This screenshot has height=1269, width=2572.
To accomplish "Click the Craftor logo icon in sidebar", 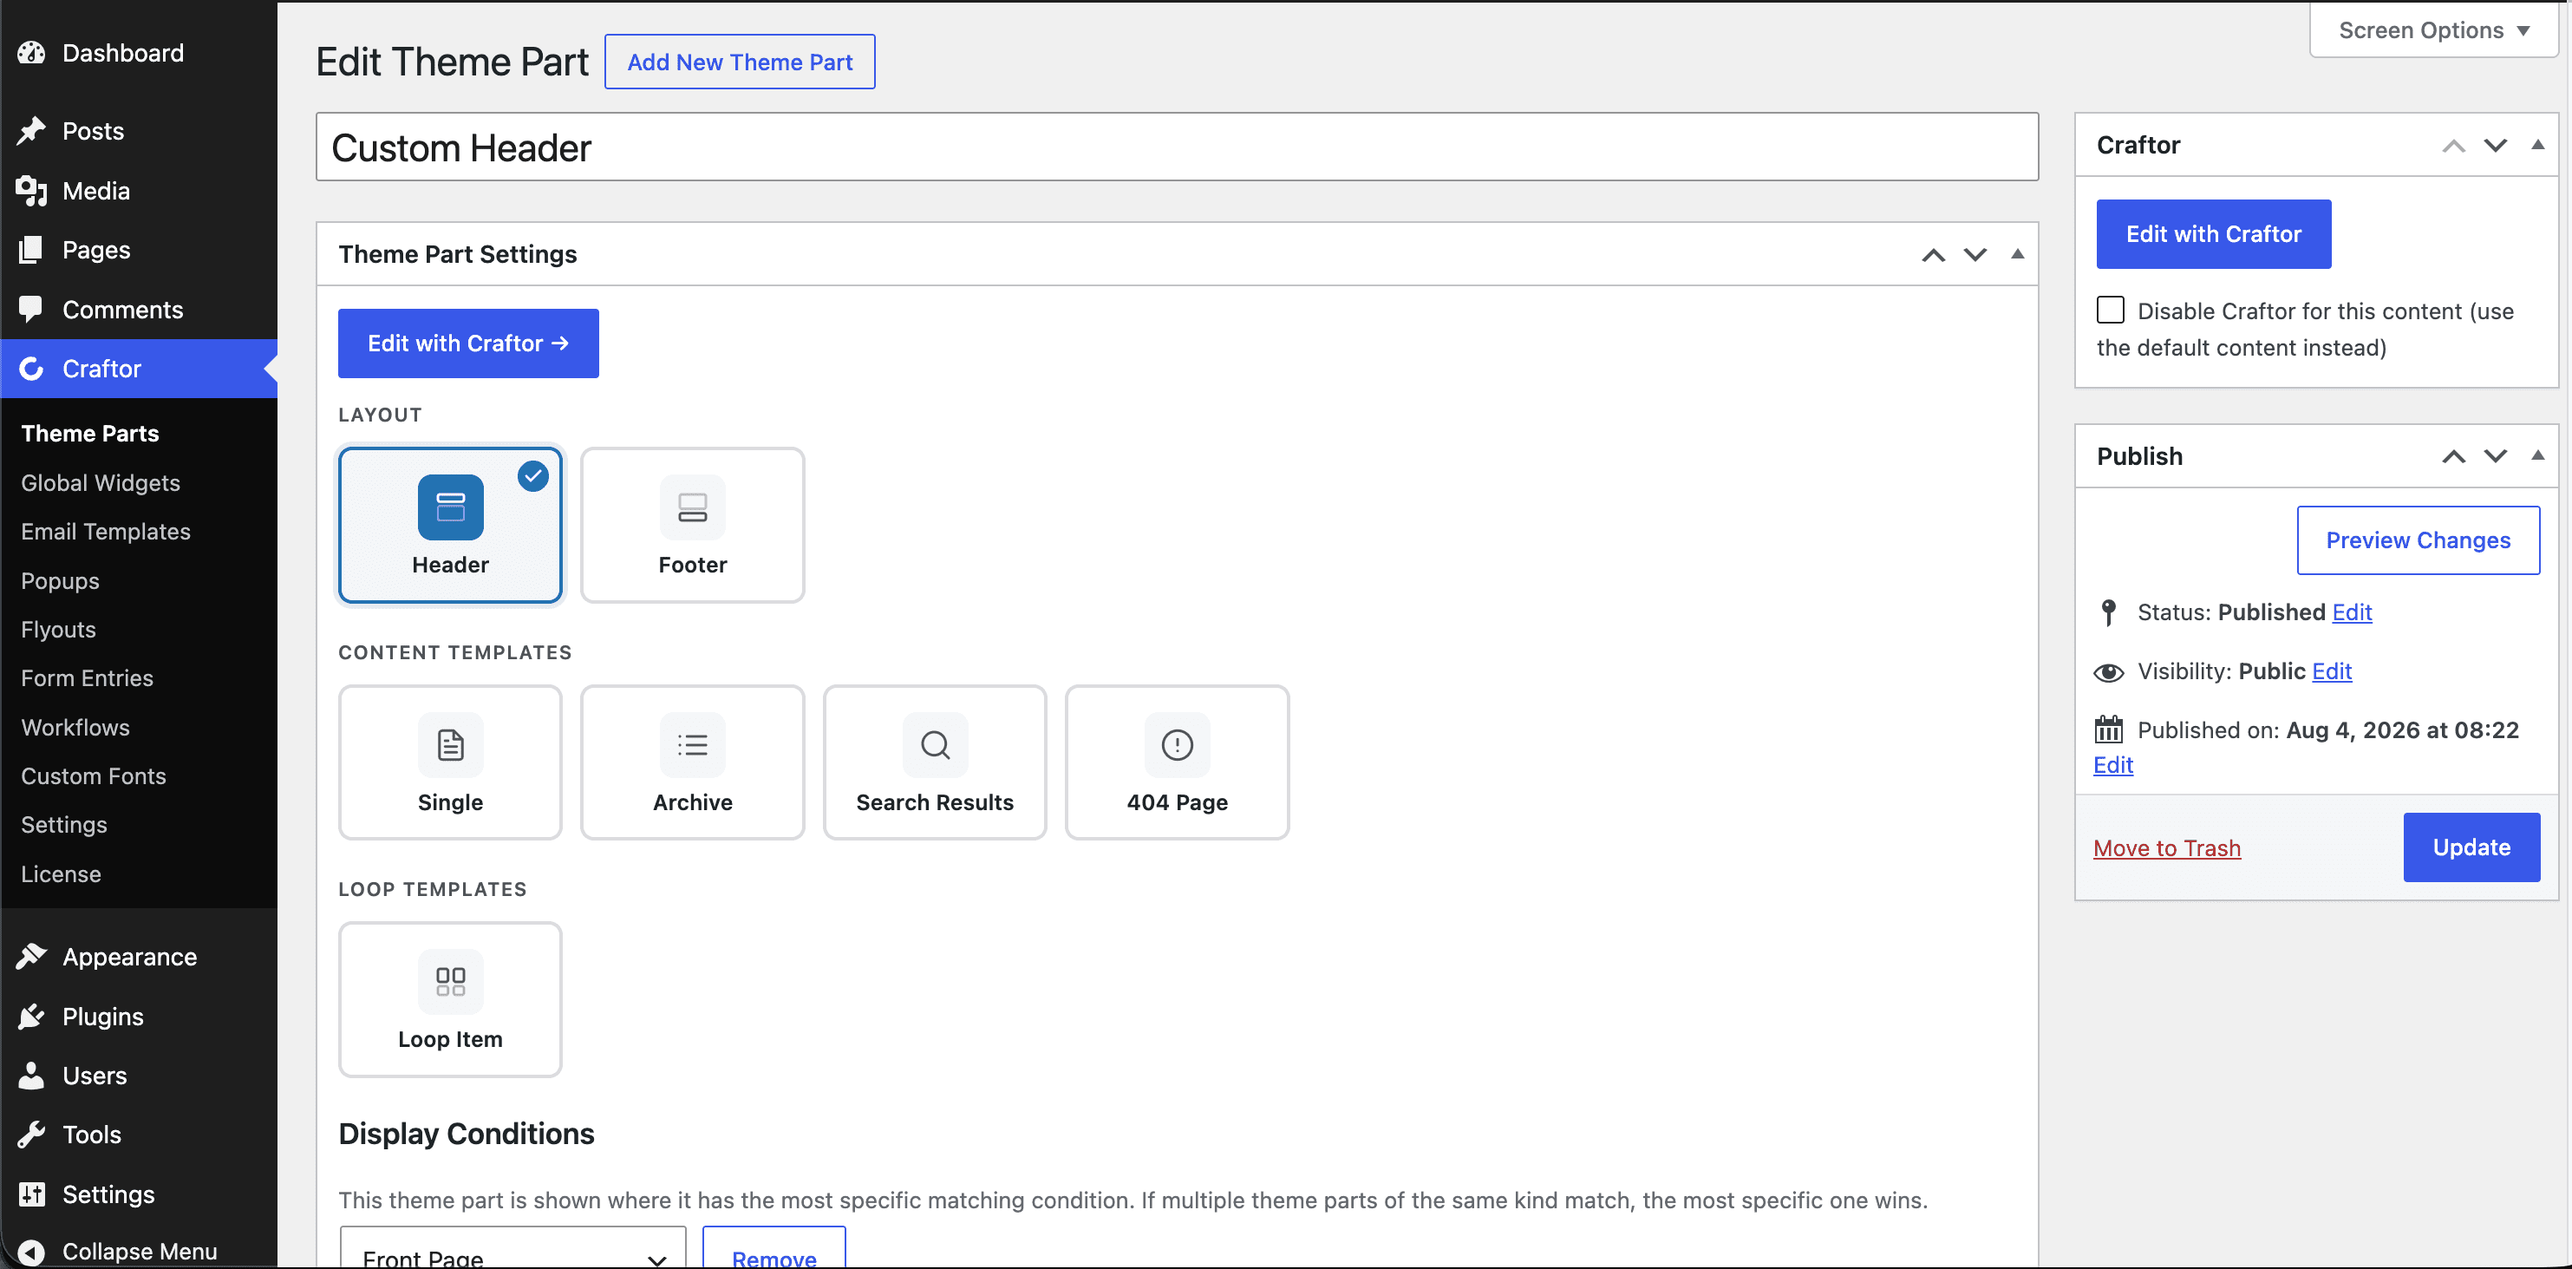I will point(32,369).
